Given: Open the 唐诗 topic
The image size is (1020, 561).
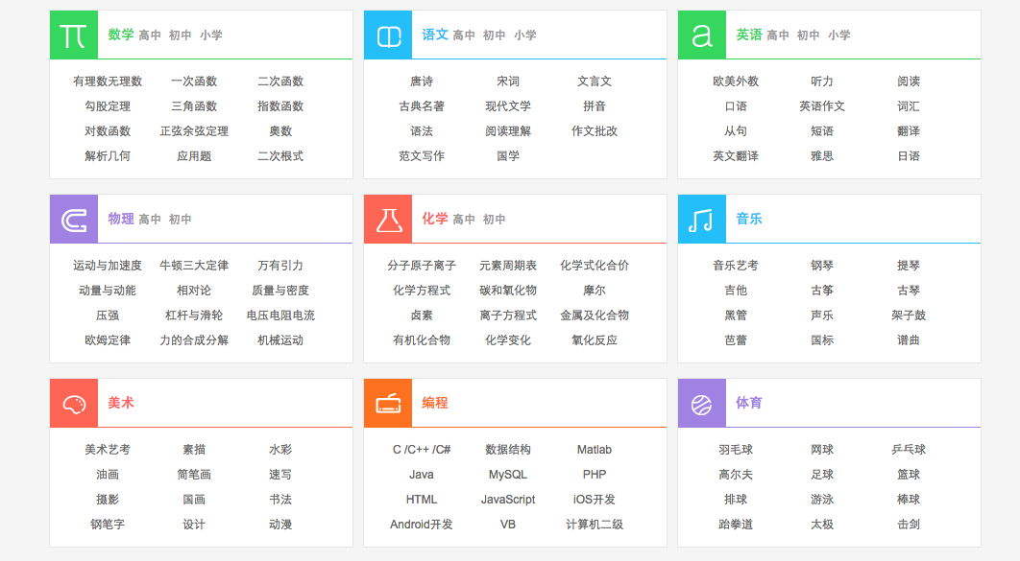Looking at the screenshot, I should coord(422,82).
